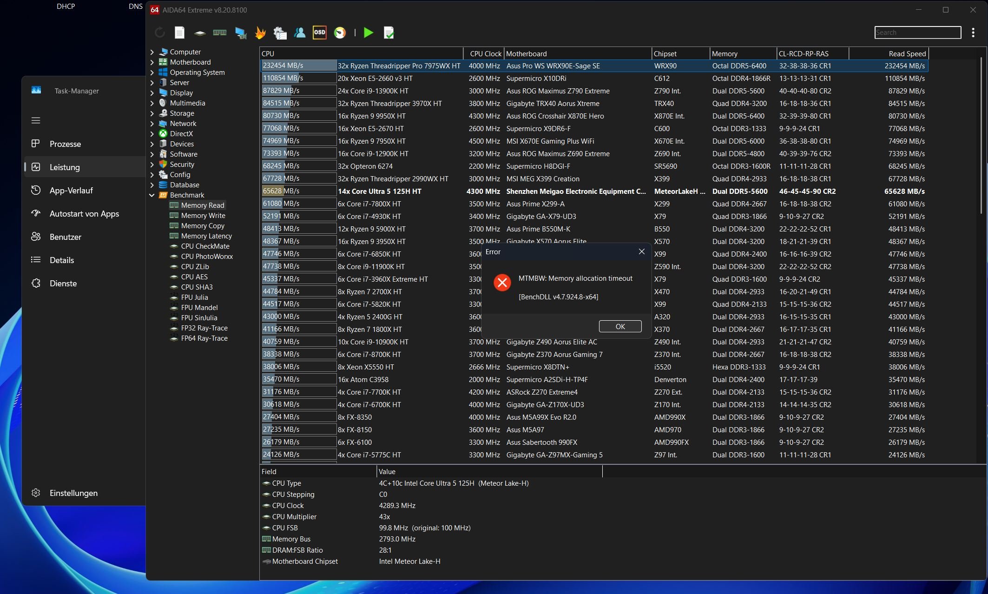Open Leistung tab in Task-Manager
The height and width of the screenshot is (594, 988).
pos(65,167)
